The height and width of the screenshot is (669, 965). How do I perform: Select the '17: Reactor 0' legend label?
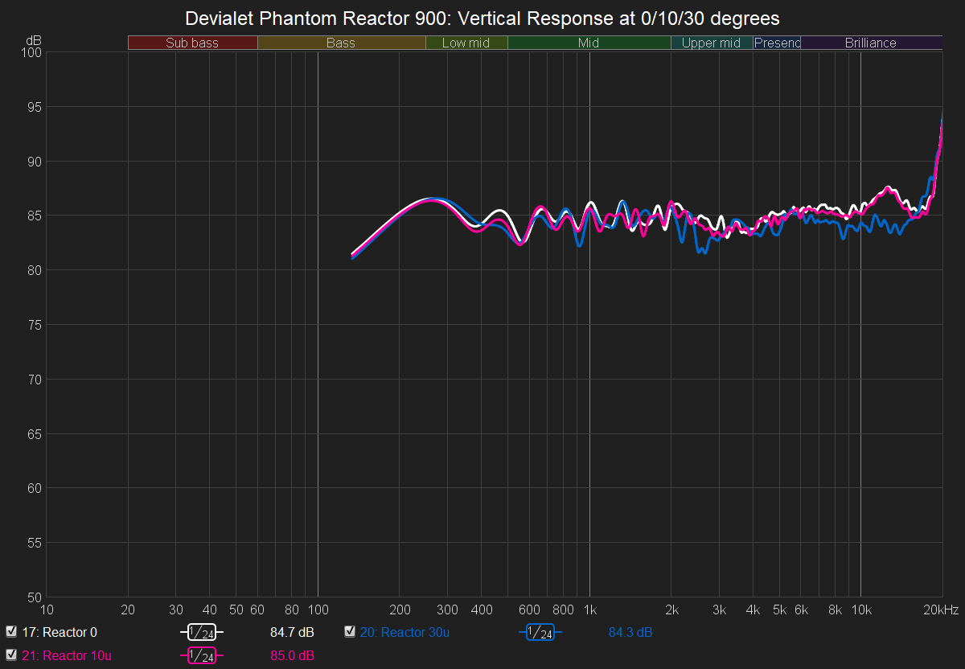click(x=60, y=633)
